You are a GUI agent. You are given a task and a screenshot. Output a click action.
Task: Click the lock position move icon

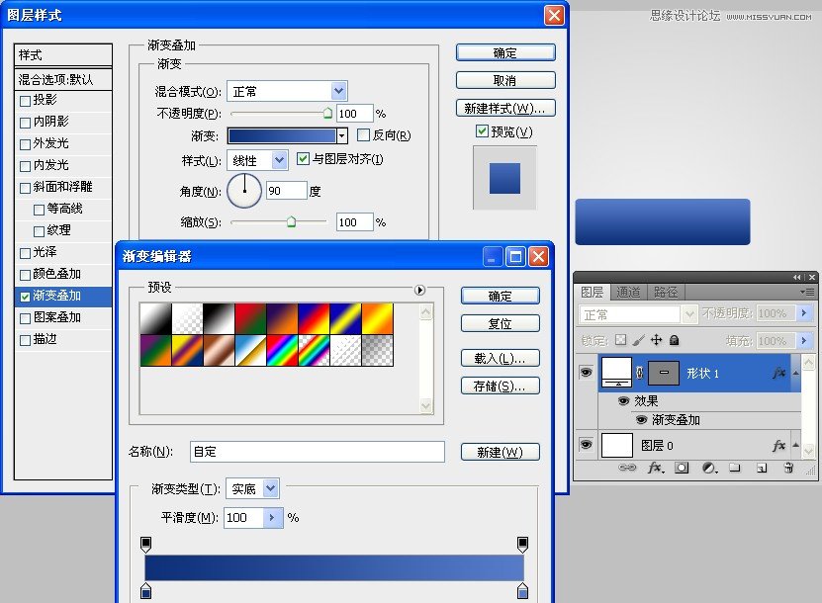(655, 340)
